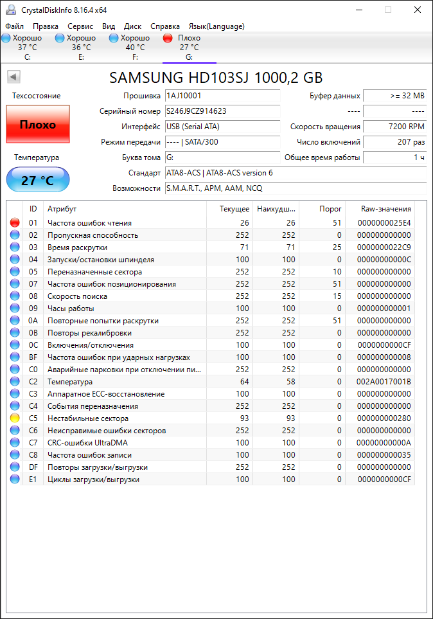
Task: Click the Буква тома field G:
Action: click(x=223, y=157)
